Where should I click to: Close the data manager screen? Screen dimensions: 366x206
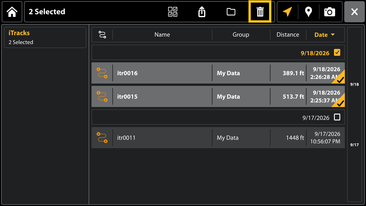[x=354, y=12]
